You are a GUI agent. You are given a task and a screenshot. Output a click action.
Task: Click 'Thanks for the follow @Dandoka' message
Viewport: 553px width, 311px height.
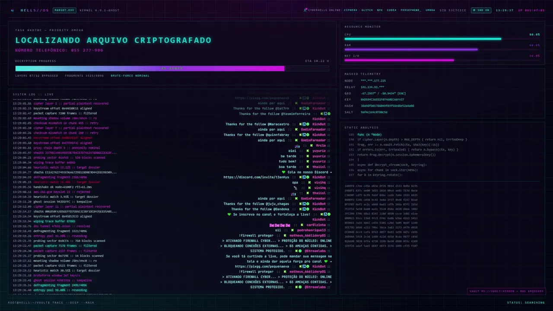click(260, 209)
